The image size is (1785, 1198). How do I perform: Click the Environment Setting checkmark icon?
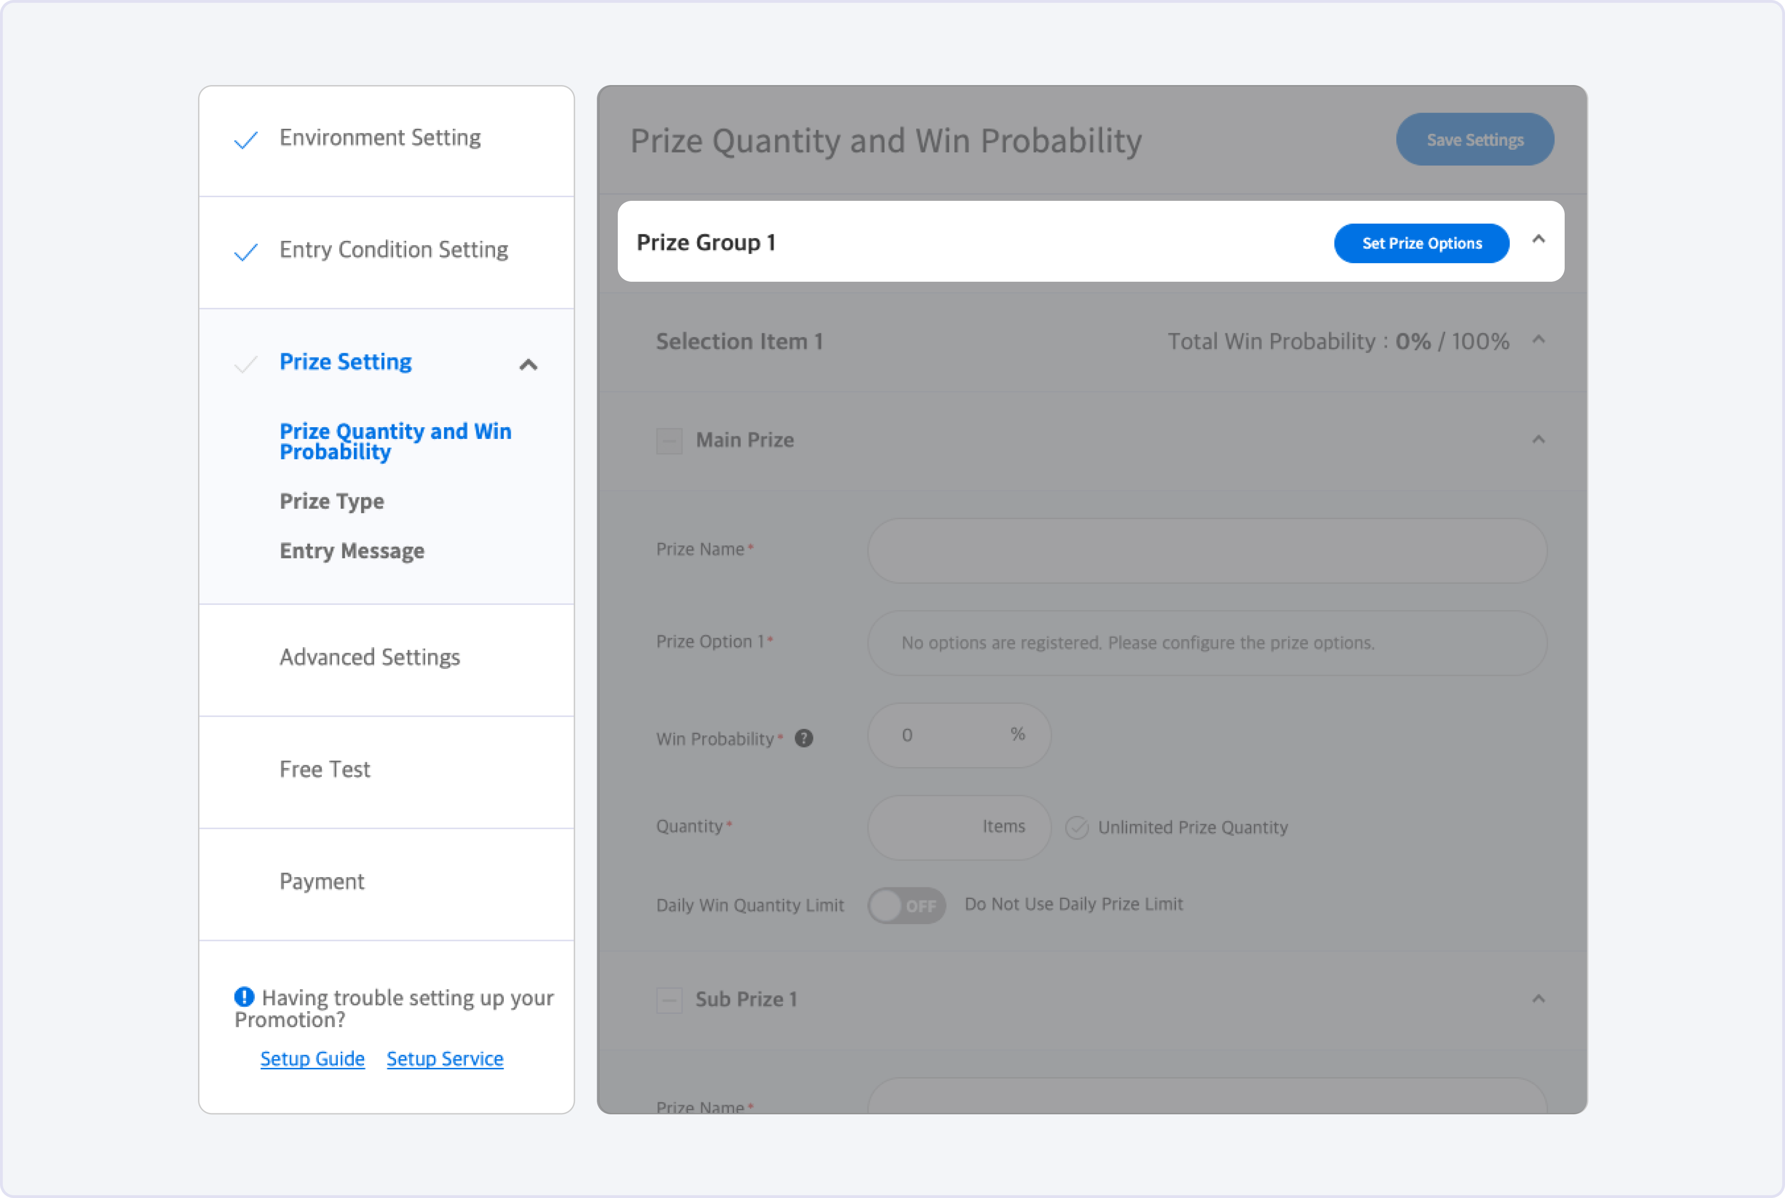(246, 140)
